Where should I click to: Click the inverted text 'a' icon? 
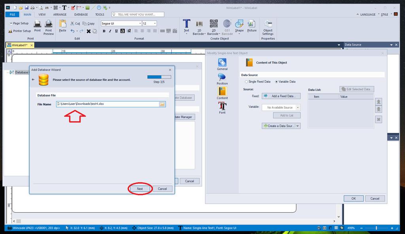123,31
